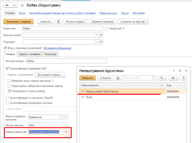Image resolution: width=192 pixels, height=143 pixels.
Task: Close the Налаштування підсистеми dialog
Action: [x=186, y=71]
